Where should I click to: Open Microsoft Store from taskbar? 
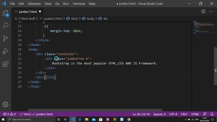pos(101,119)
